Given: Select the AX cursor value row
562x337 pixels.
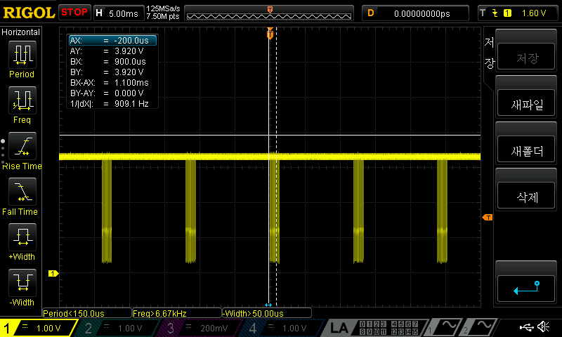Looking at the screenshot, I should tap(112, 41).
